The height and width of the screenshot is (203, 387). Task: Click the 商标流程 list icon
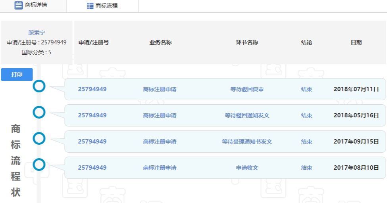click(x=90, y=6)
